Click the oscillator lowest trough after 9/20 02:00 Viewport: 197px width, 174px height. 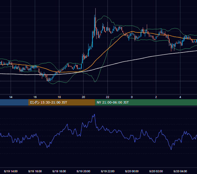pyautogui.click(x=171, y=149)
